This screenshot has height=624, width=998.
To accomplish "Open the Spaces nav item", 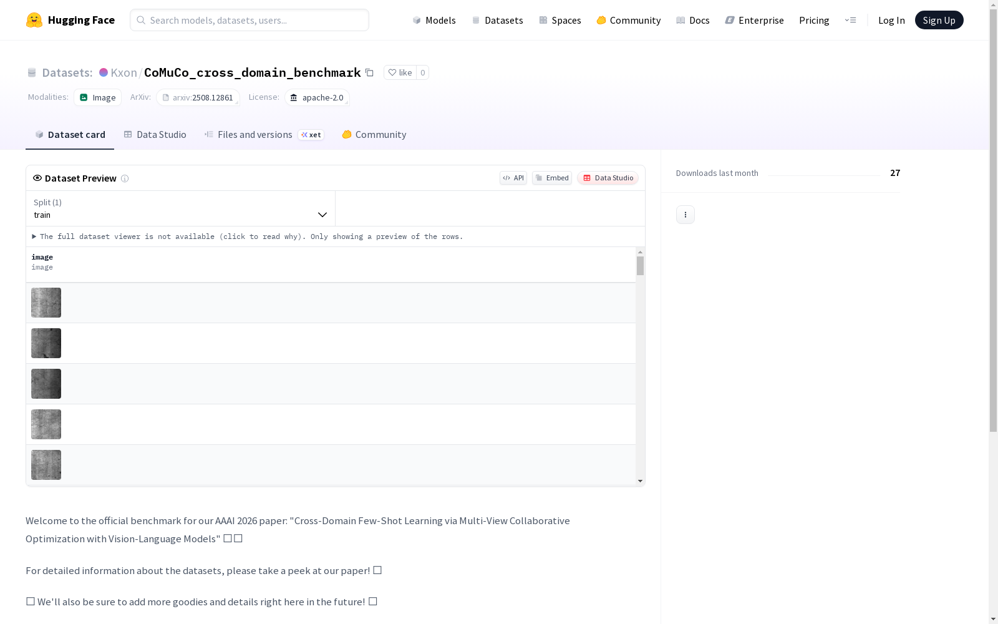I will [560, 20].
